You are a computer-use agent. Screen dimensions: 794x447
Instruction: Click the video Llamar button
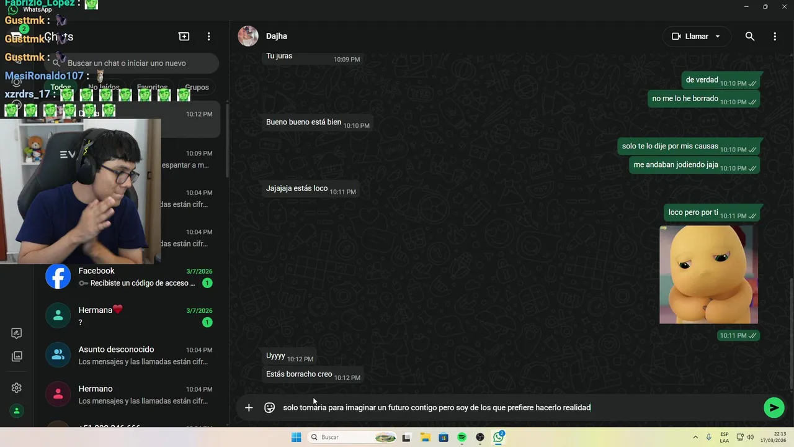point(690,37)
